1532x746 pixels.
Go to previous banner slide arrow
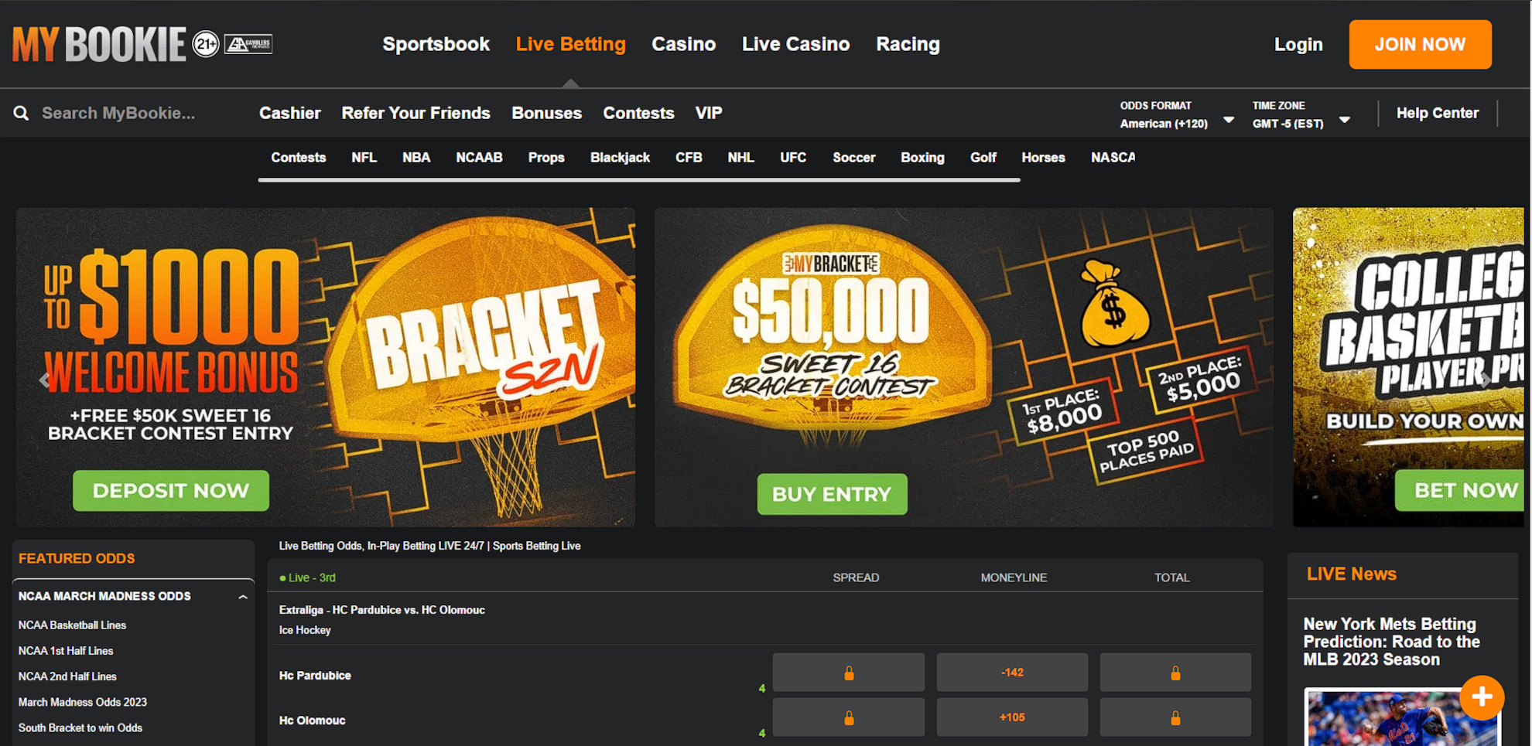click(x=44, y=380)
